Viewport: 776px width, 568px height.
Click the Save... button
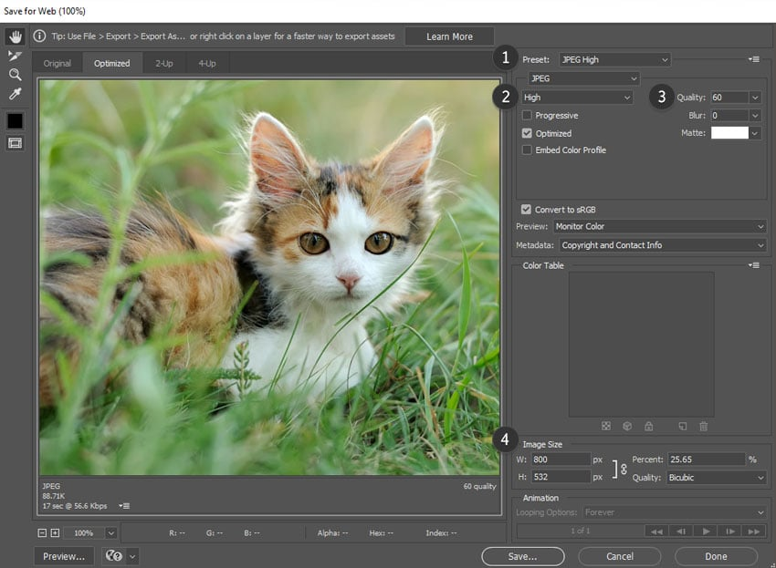coord(523,556)
